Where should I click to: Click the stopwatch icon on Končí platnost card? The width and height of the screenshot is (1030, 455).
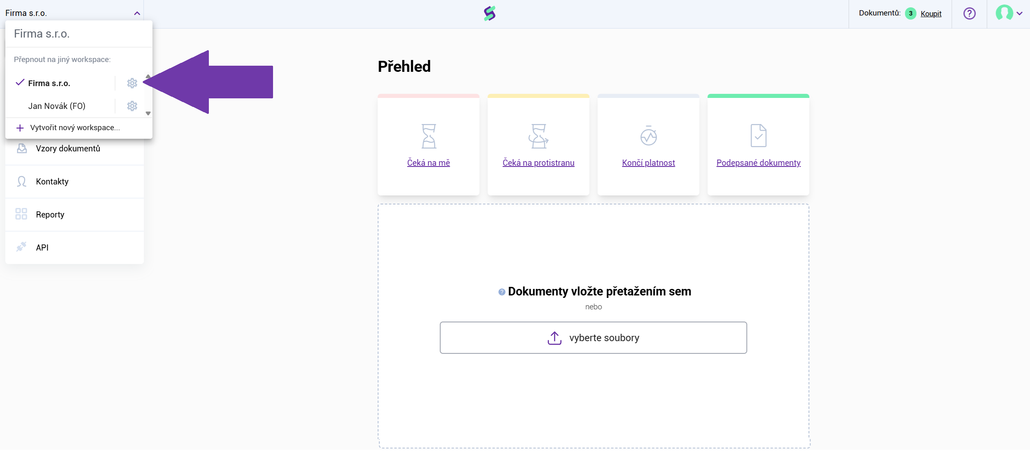[648, 136]
